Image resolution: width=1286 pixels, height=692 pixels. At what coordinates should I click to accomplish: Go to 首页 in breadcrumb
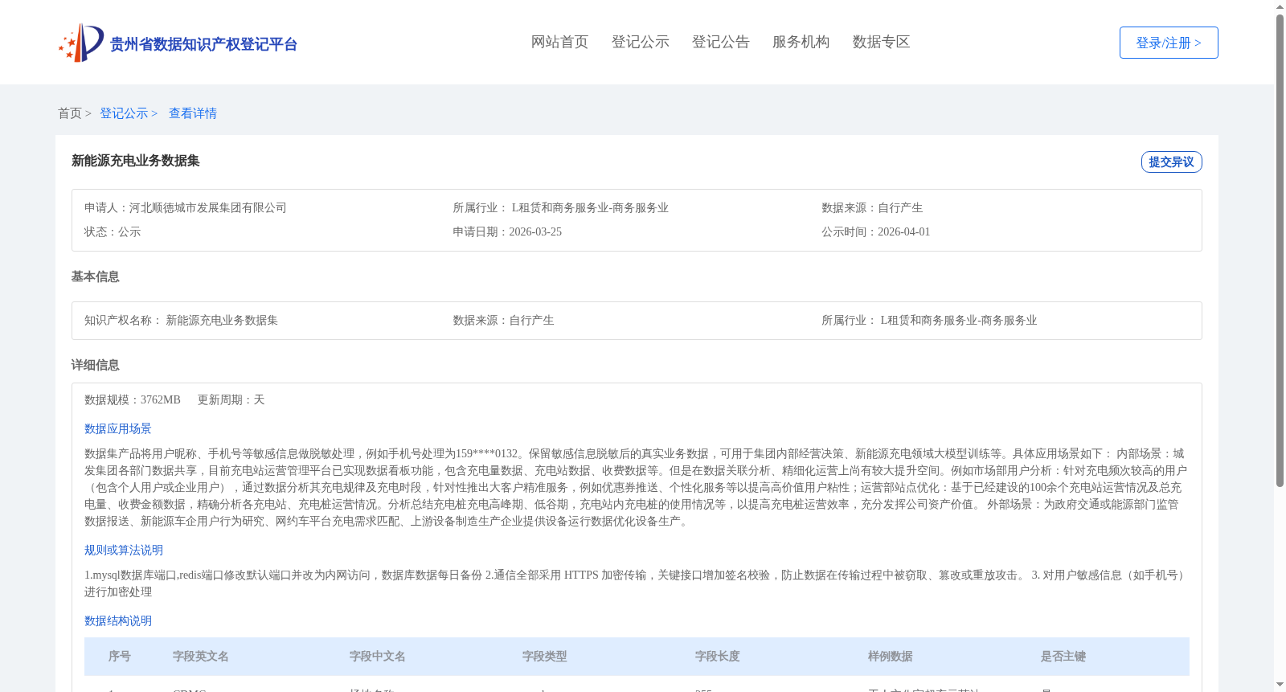(x=70, y=113)
